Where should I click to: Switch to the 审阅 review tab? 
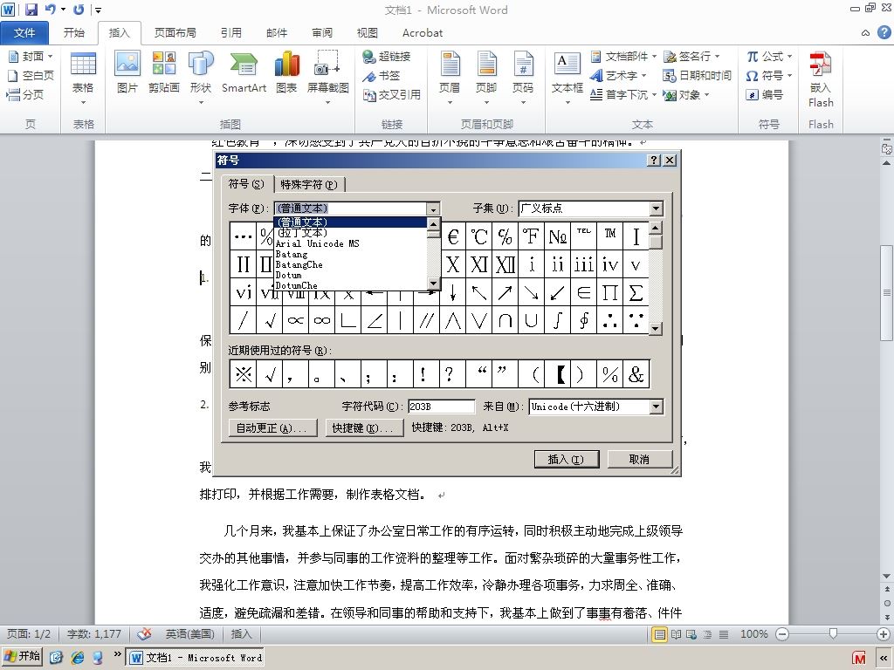coord(322,33)
